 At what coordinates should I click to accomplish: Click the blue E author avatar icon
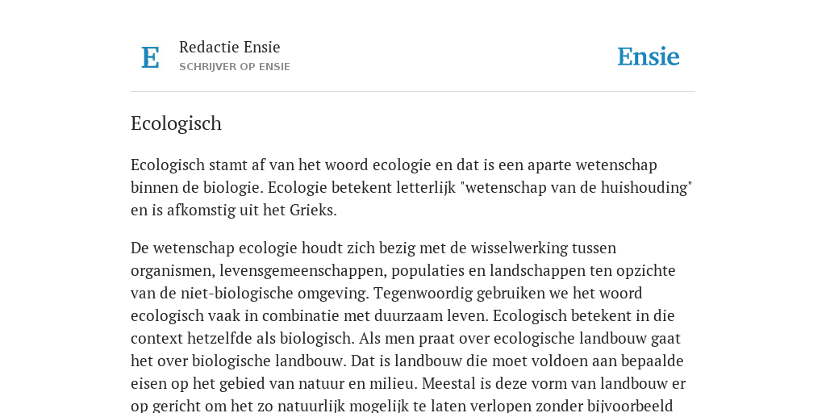150,57
